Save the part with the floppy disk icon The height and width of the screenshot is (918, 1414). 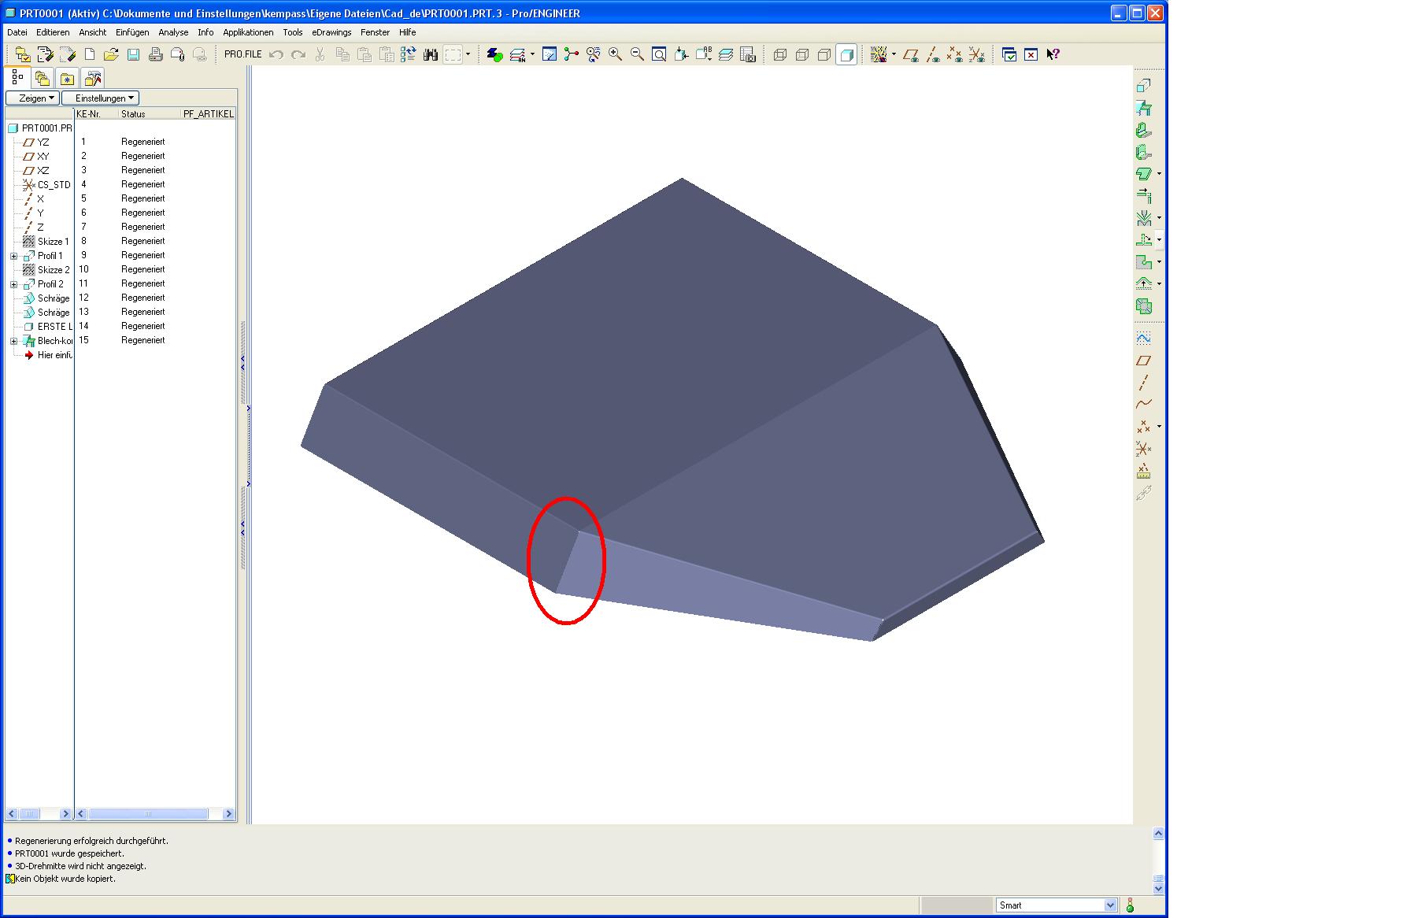pos(133,54)
